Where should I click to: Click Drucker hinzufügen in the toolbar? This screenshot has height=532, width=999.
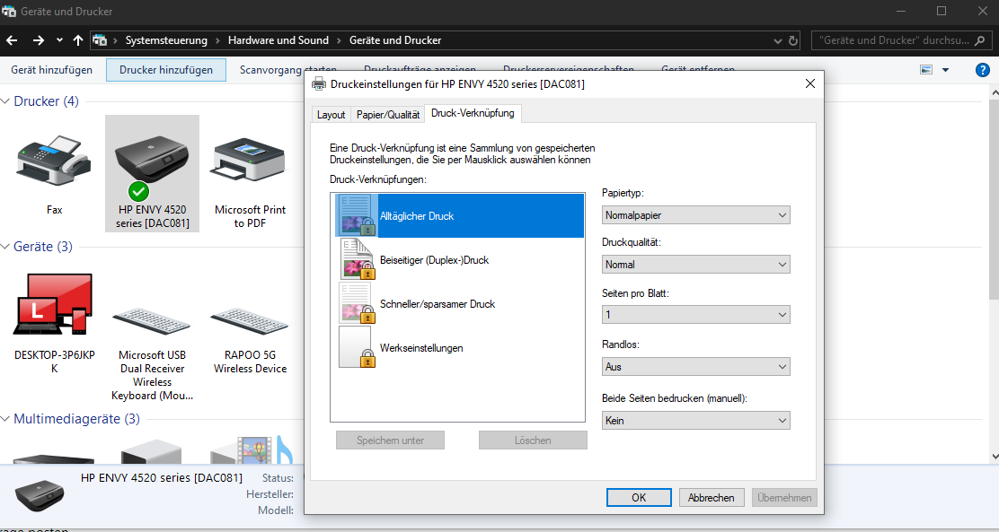point(166,69)
